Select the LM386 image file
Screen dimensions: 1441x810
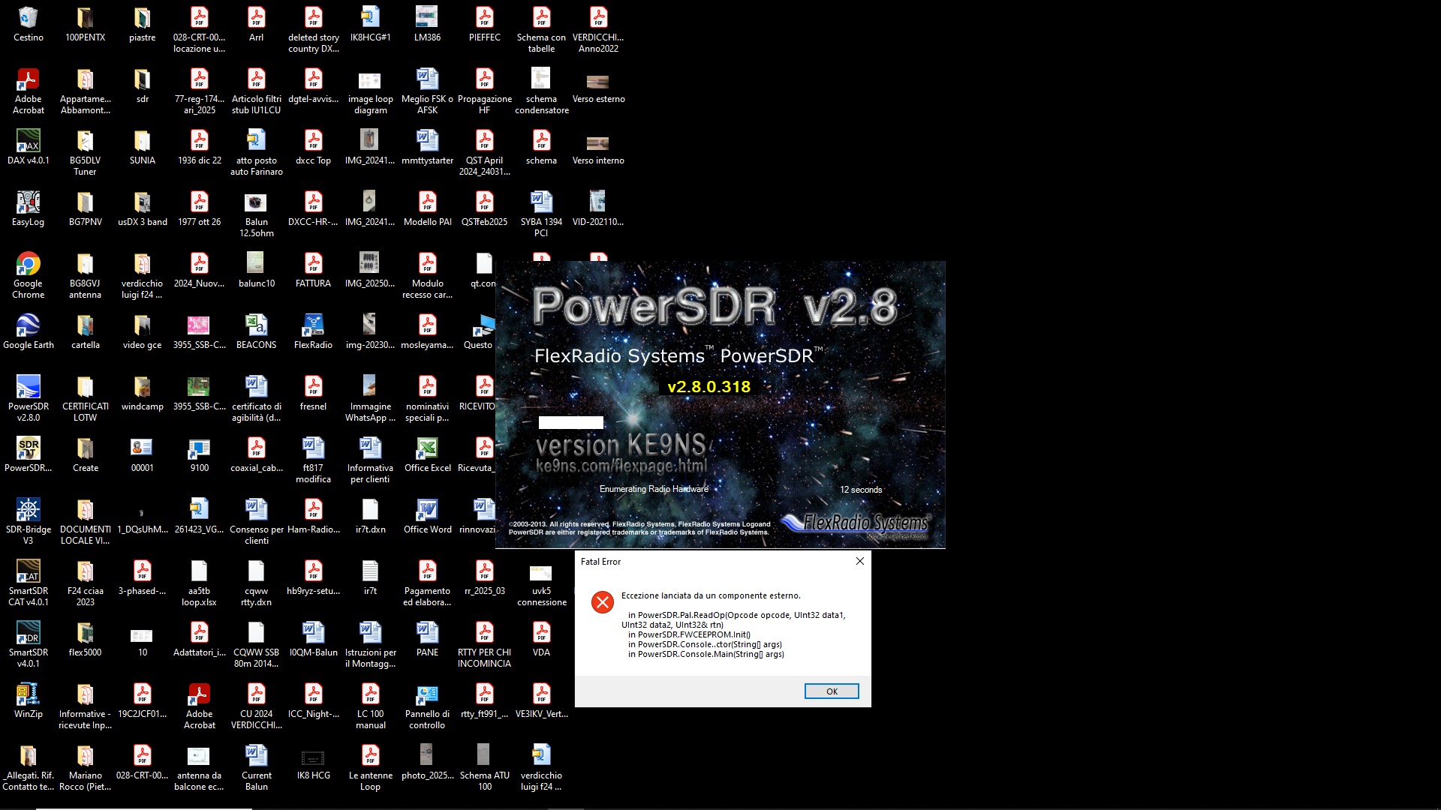tap(428, 23)
